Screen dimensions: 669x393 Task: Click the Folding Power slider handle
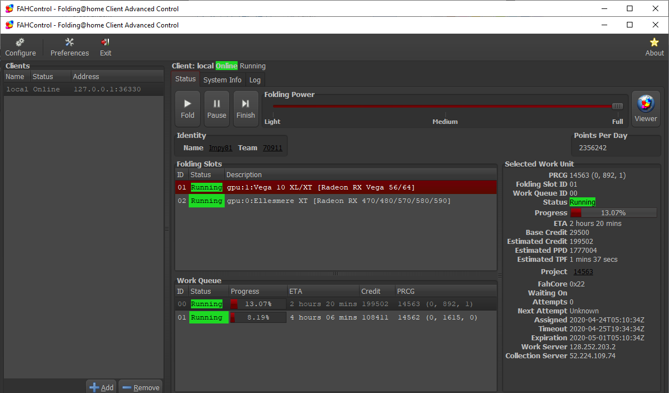click(x=617, y=106)
